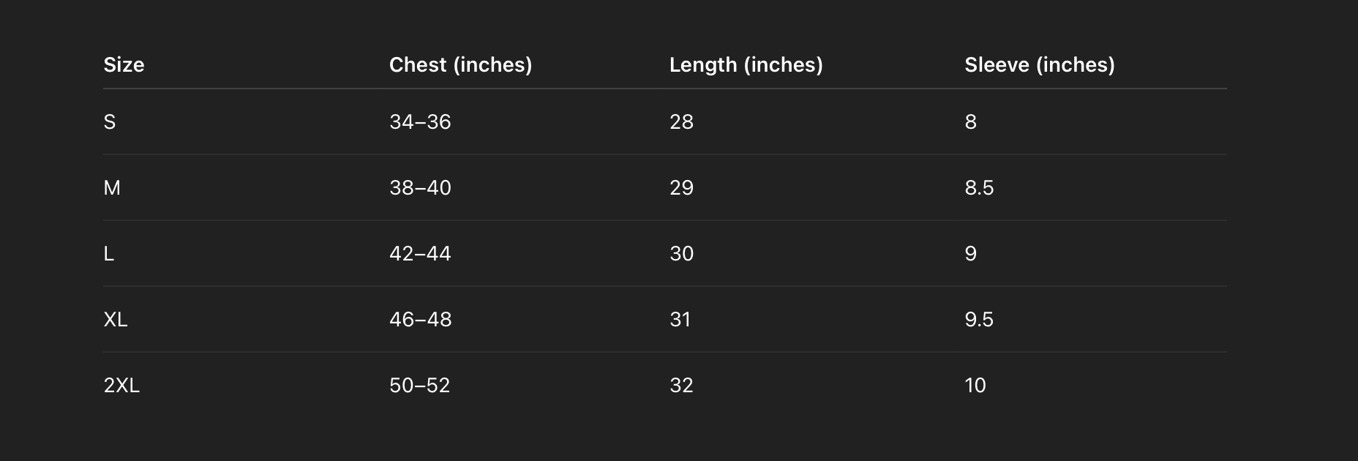Click the Size column header

click(124, 65)
